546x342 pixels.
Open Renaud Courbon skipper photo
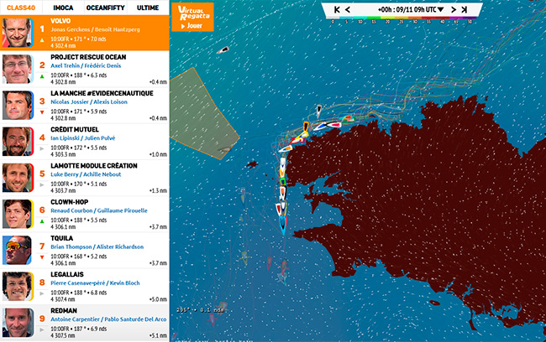pyautogui.click(x=18, y=214)
